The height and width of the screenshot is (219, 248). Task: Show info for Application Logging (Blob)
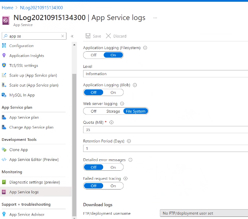[135, 85]
